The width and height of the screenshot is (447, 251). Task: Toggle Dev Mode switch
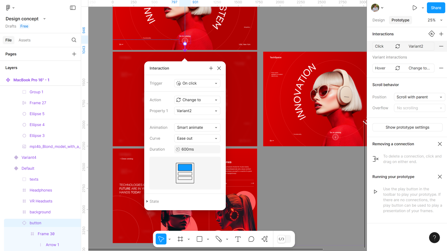(284, 239)
